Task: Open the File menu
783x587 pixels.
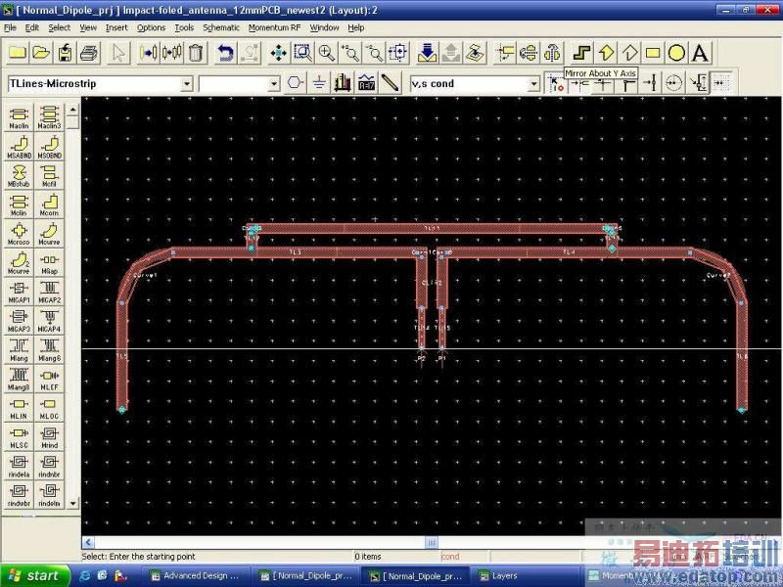Action: click(10, 28)
